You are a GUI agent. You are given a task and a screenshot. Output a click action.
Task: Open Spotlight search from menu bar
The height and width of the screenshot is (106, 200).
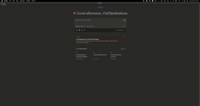coord(182,1)
